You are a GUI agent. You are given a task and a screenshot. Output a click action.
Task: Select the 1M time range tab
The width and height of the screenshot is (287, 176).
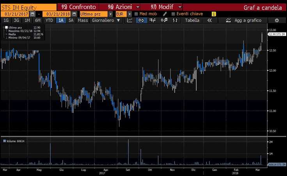click(x=27, y=20)
